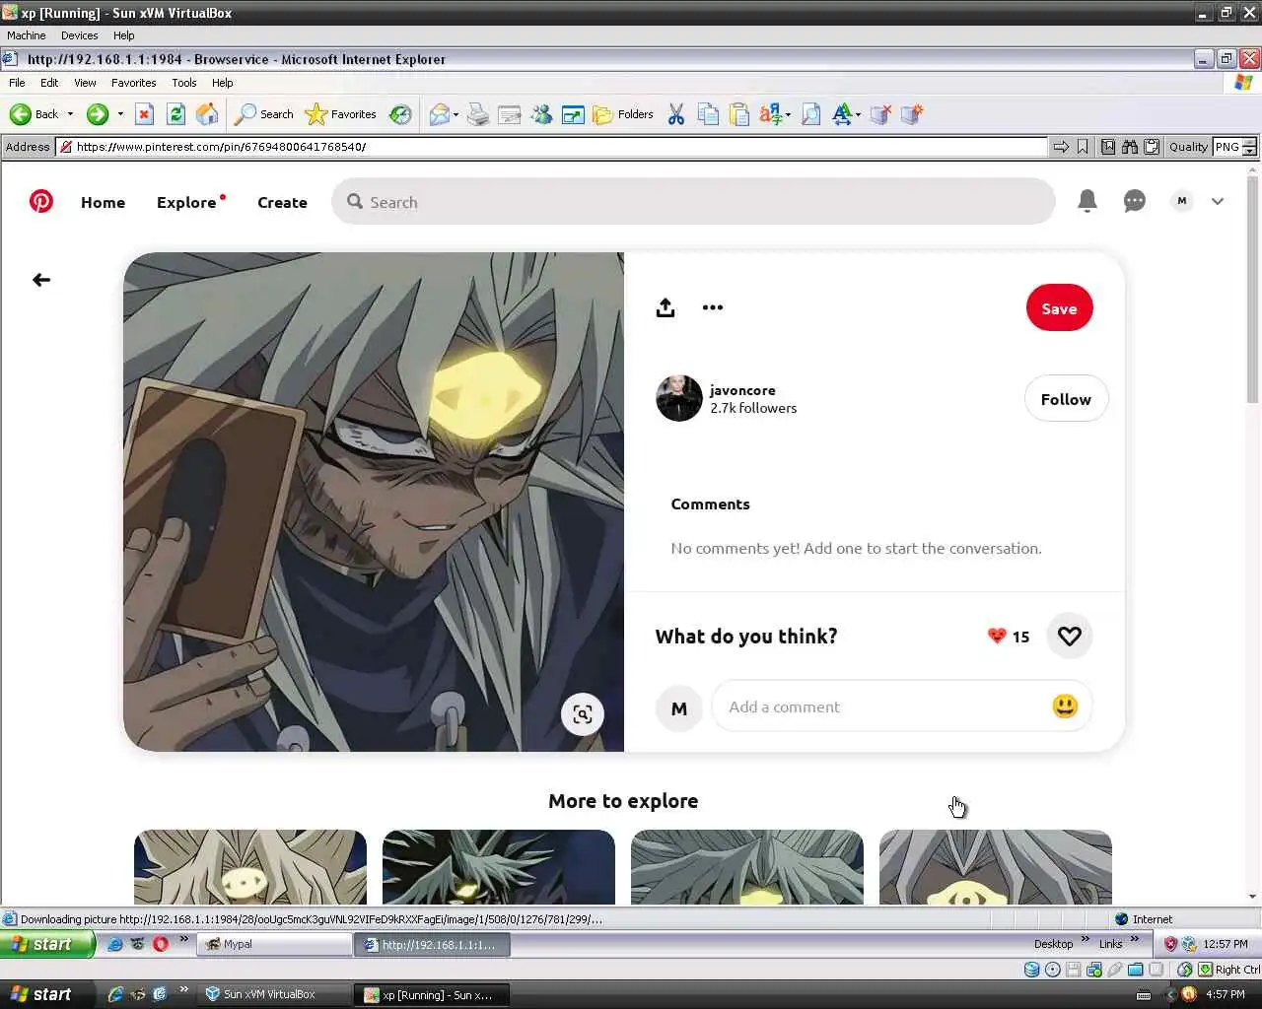Expand the Desktop toolbar chevron in XP taskbar
The width and height of the screenshot is (1262, 1009).
coord(1086,940)
